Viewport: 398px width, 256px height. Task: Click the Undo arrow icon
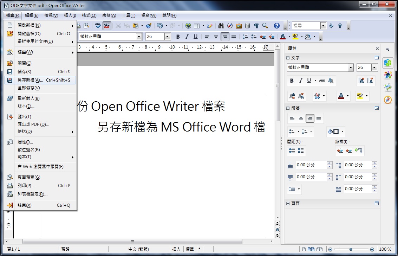tap(159, 26)
